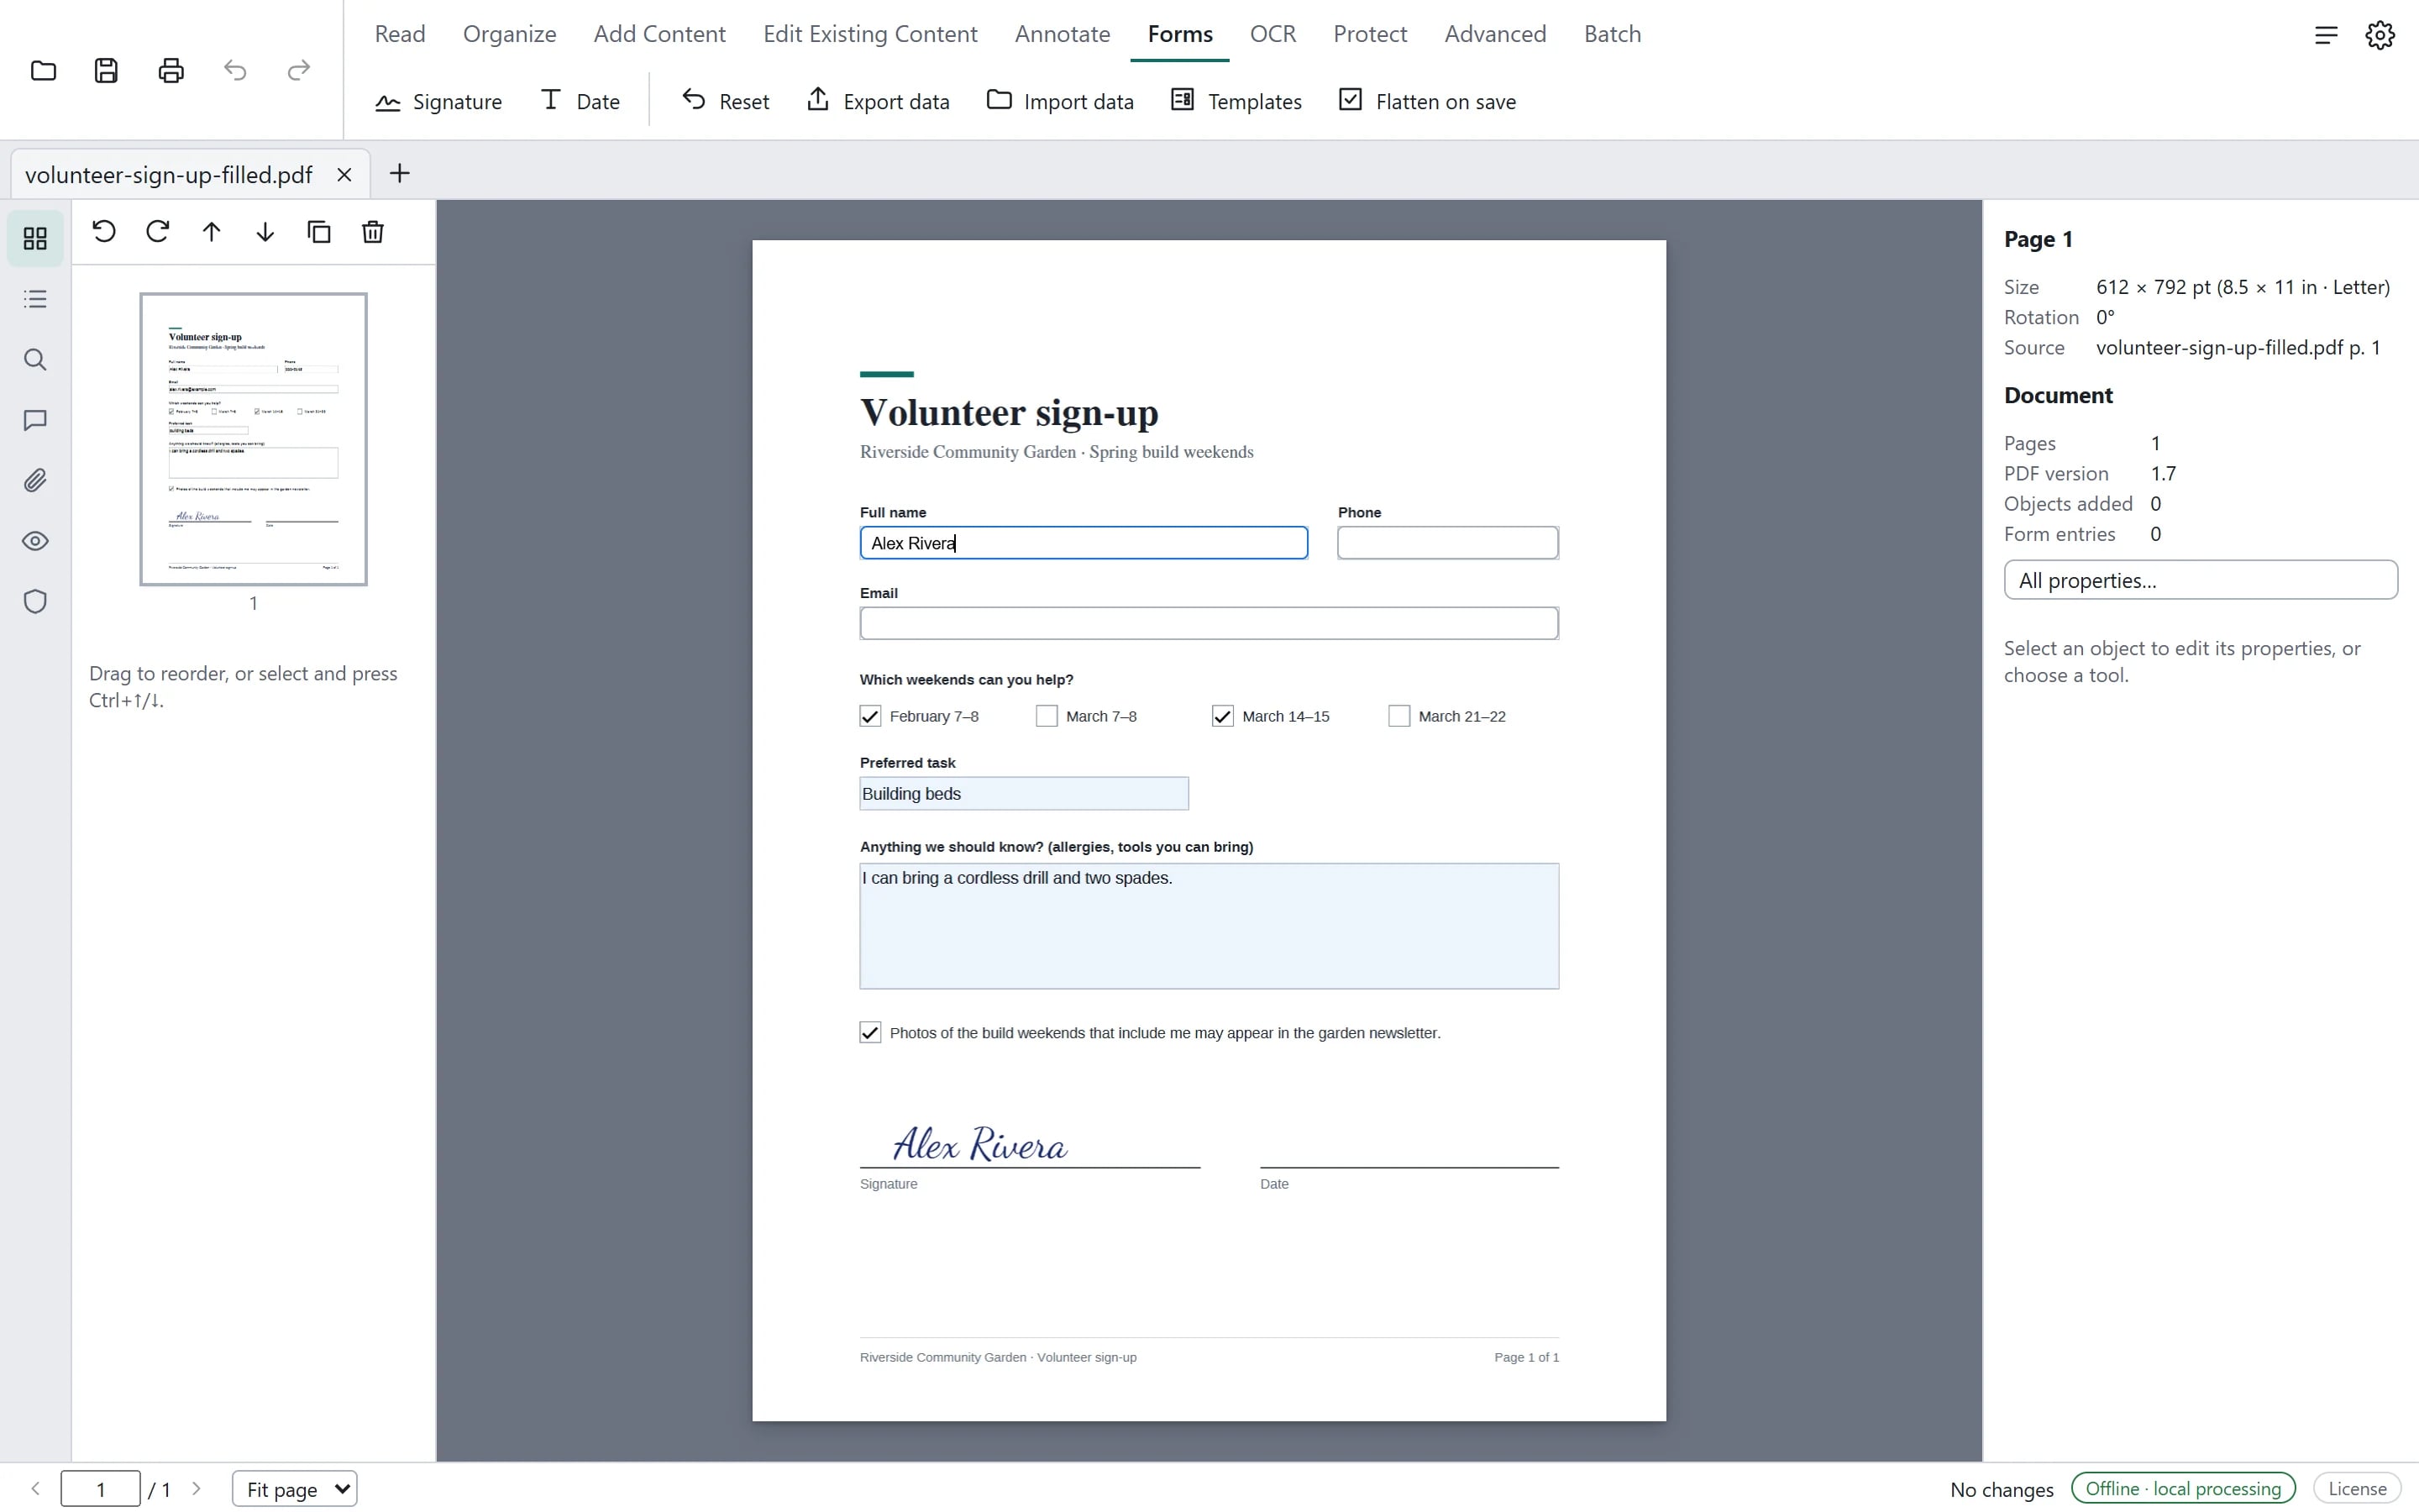Move the selected page up
This screenshot has height=1512, width=2419.
212,232
